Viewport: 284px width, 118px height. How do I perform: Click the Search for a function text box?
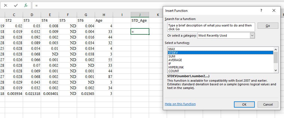pyautogui.click(x=211, y=27)
